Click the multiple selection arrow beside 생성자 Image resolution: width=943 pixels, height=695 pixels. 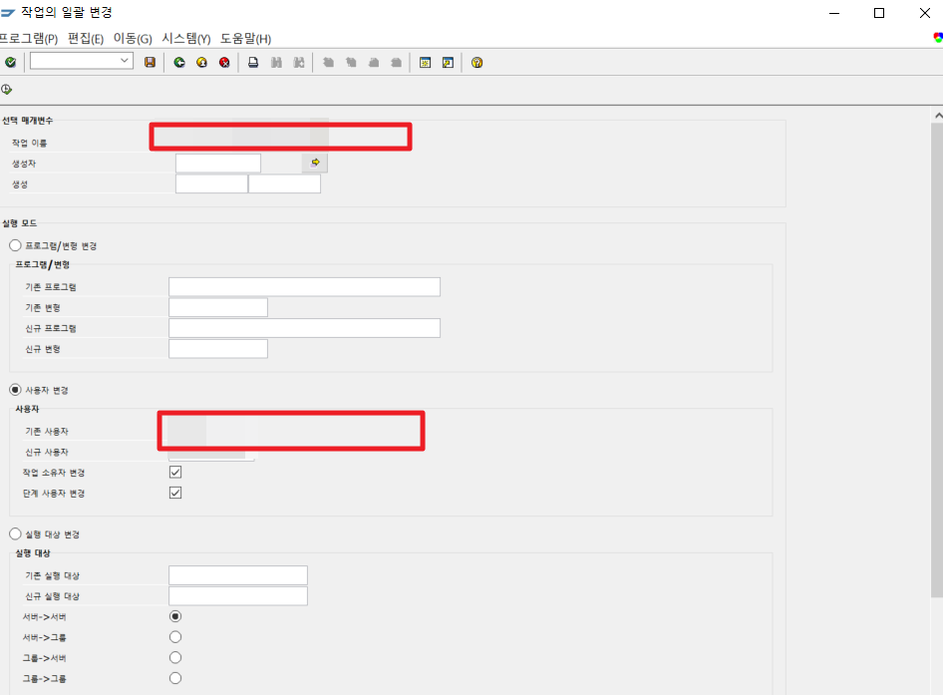point(315,163)
